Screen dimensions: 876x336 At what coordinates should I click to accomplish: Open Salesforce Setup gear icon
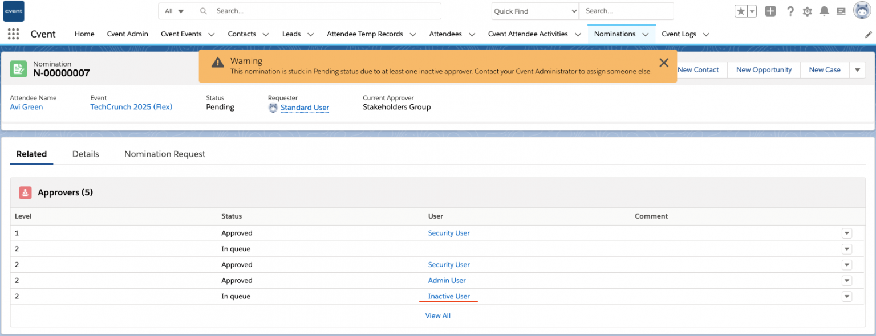coord(807,11)
